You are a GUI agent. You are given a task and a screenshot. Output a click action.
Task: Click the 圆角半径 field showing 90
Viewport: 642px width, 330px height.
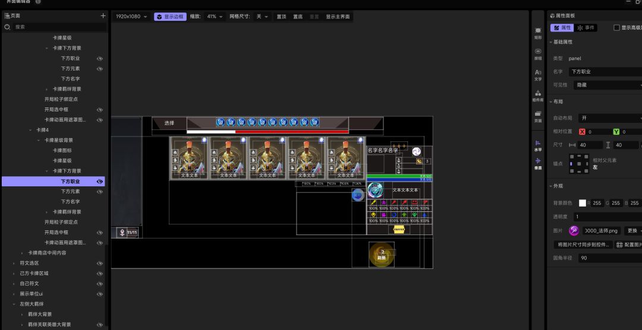click(610, 258)
